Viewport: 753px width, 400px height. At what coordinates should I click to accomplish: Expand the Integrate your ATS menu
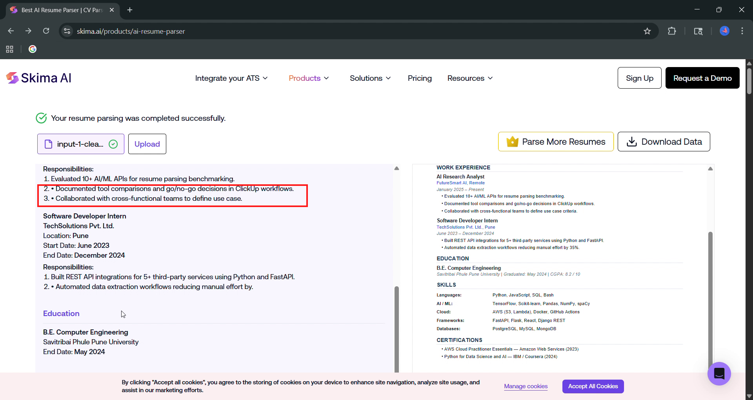tap(231, 78)
